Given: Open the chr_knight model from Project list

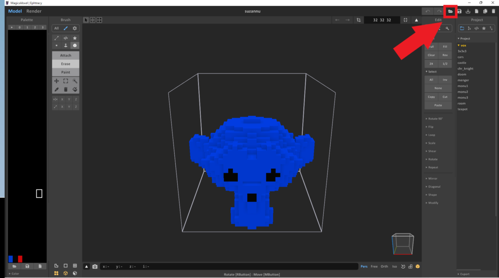Looking at the screenshot, I should [x=465, y=69].
